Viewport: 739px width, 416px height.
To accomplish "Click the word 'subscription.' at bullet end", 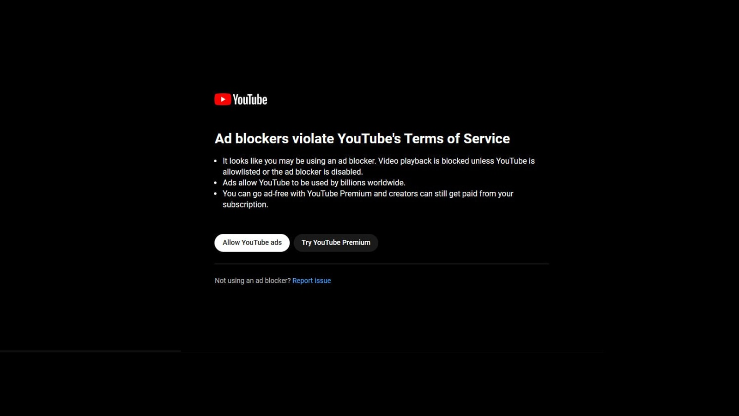I will click(x=245, y=205).
